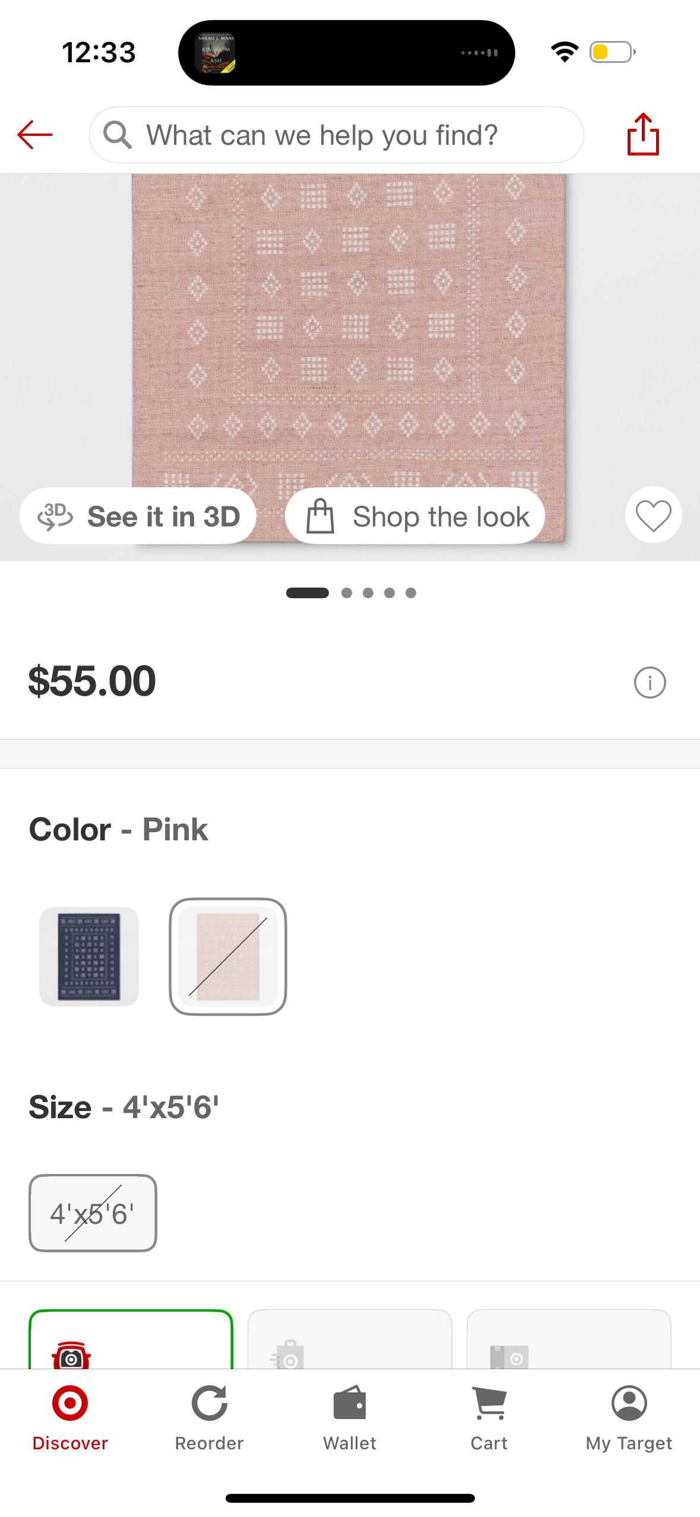Favorite the rug with the heart icon
Viewport: 700px width, 1517px height.
tap(653, 515)
